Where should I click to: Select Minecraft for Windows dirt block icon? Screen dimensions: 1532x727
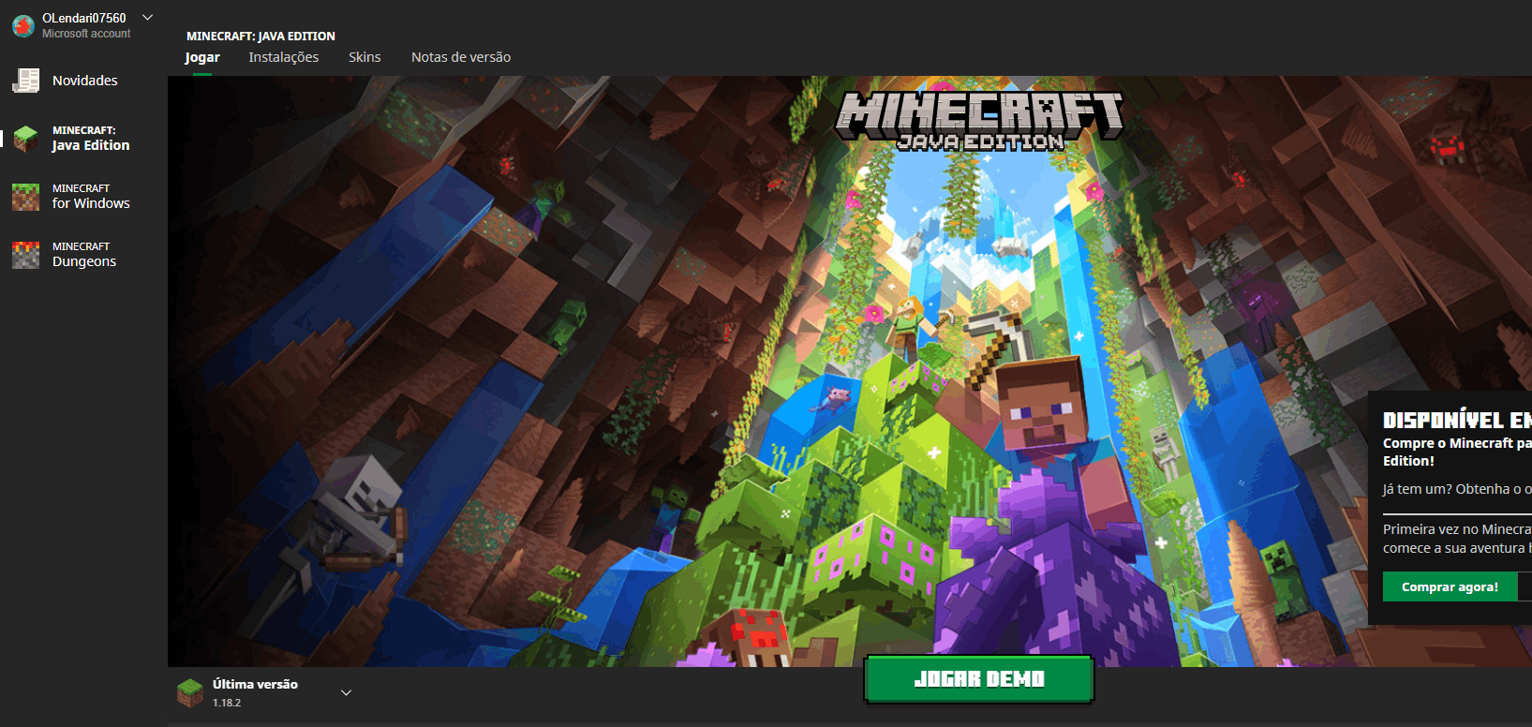(x=25, y=197)
